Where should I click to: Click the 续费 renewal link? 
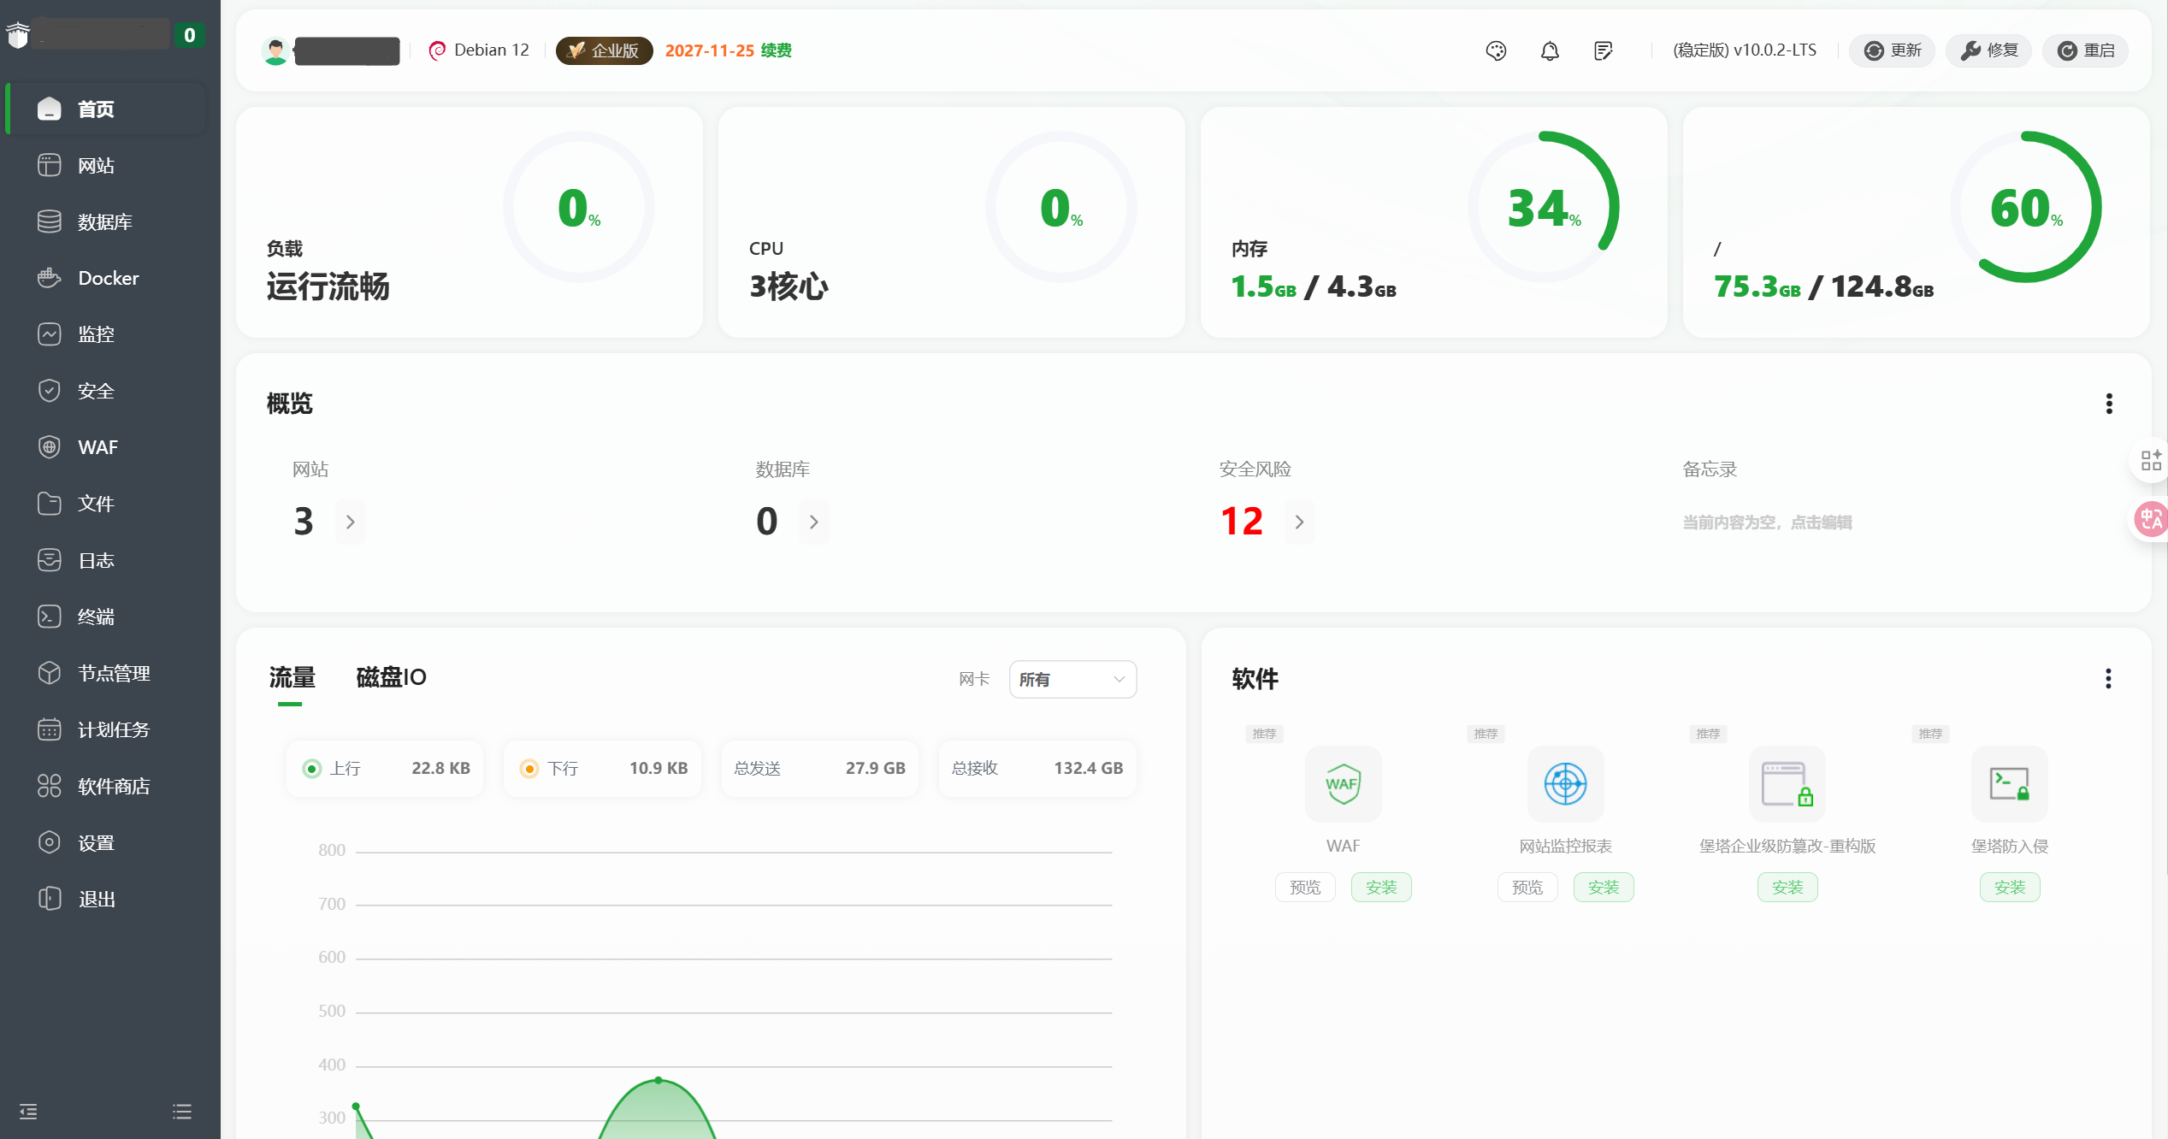(x=776, y=50)
